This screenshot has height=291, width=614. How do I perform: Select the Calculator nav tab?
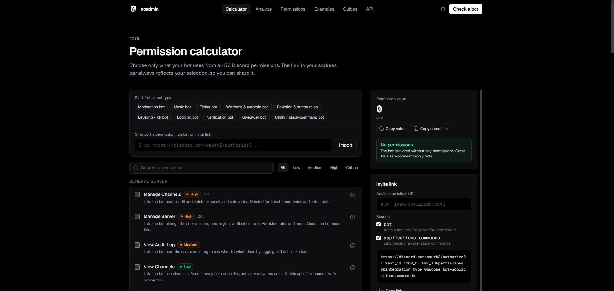tap(236, 9)
